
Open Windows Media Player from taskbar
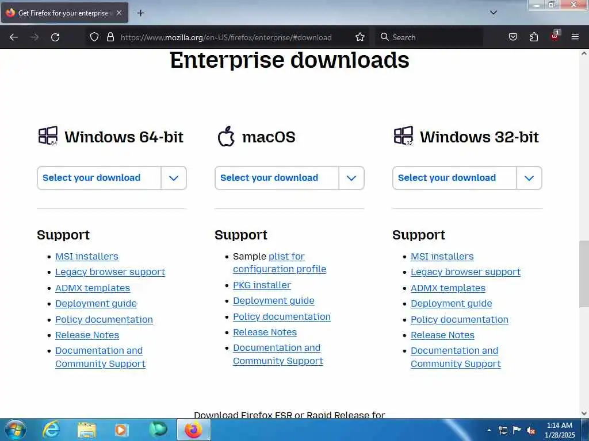point(121,430)
